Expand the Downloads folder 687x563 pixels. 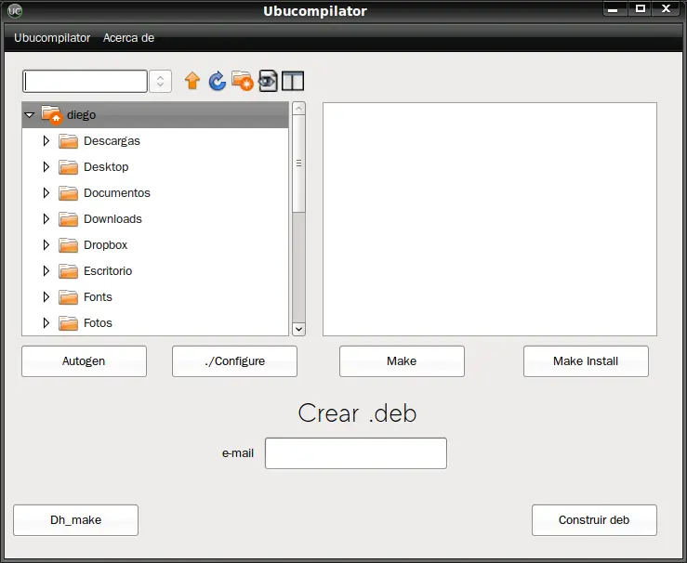tap(46, 219)
